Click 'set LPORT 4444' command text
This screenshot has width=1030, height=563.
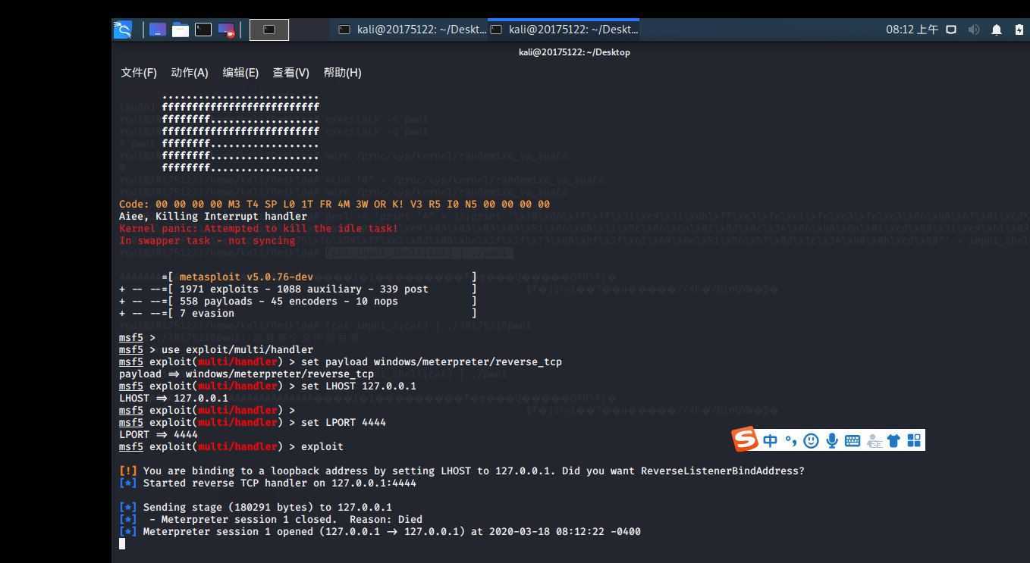(x=344, y=422)
